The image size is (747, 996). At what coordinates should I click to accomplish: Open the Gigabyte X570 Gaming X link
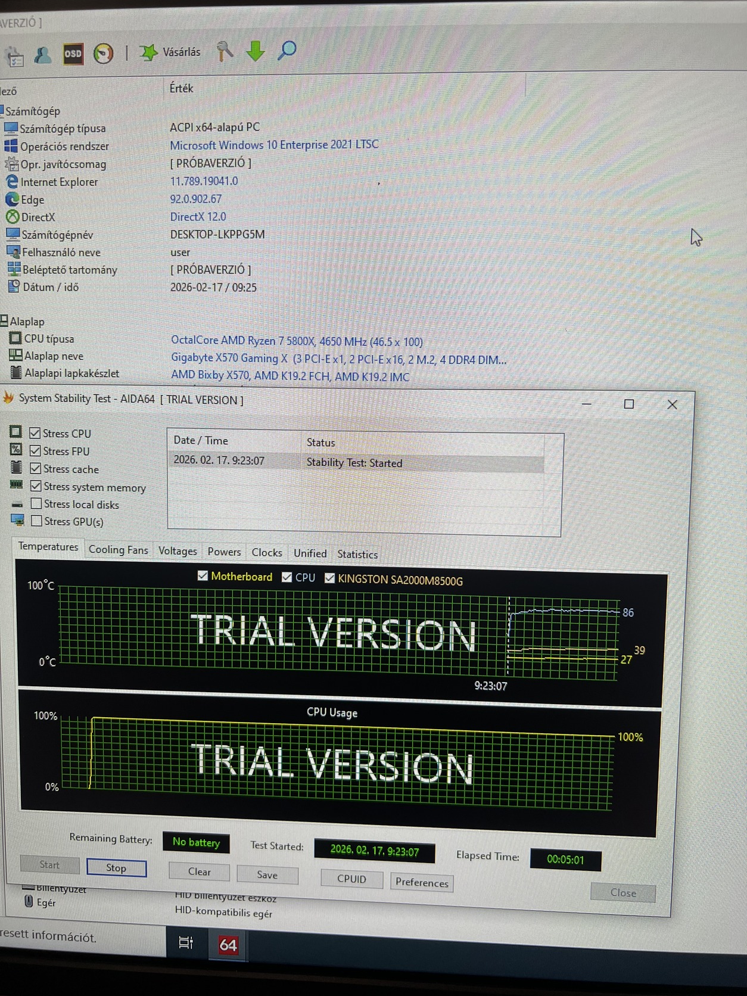click(338, 359)
